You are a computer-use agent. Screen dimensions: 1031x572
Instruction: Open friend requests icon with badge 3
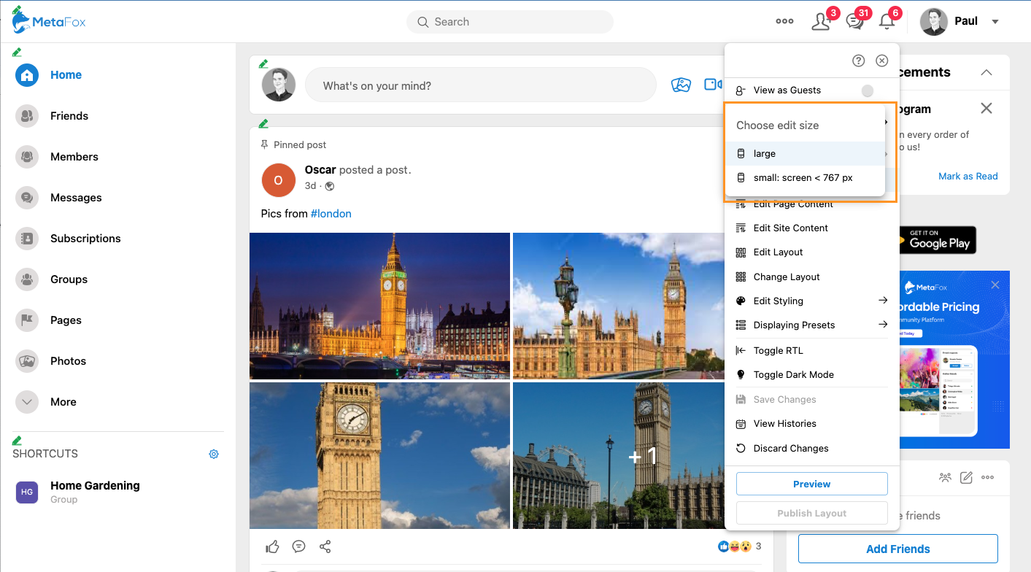click(x=822, y=21)
